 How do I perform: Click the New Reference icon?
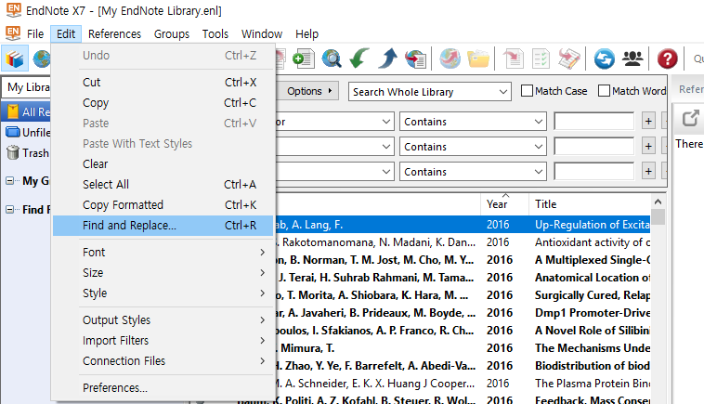(x=304, y=59)
